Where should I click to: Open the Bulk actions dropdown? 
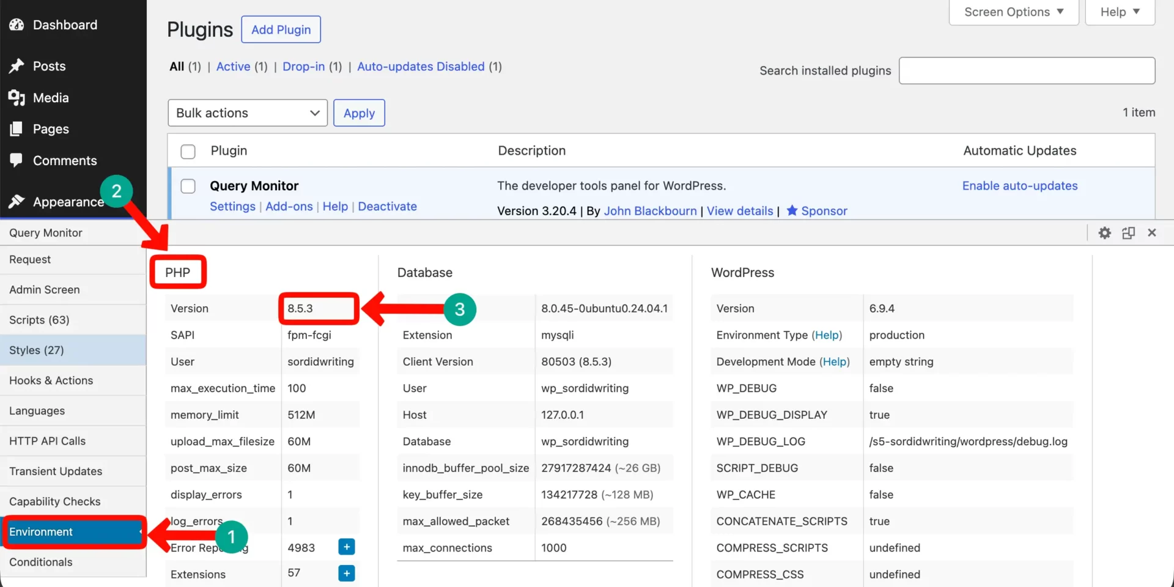[x=247, y=113]
